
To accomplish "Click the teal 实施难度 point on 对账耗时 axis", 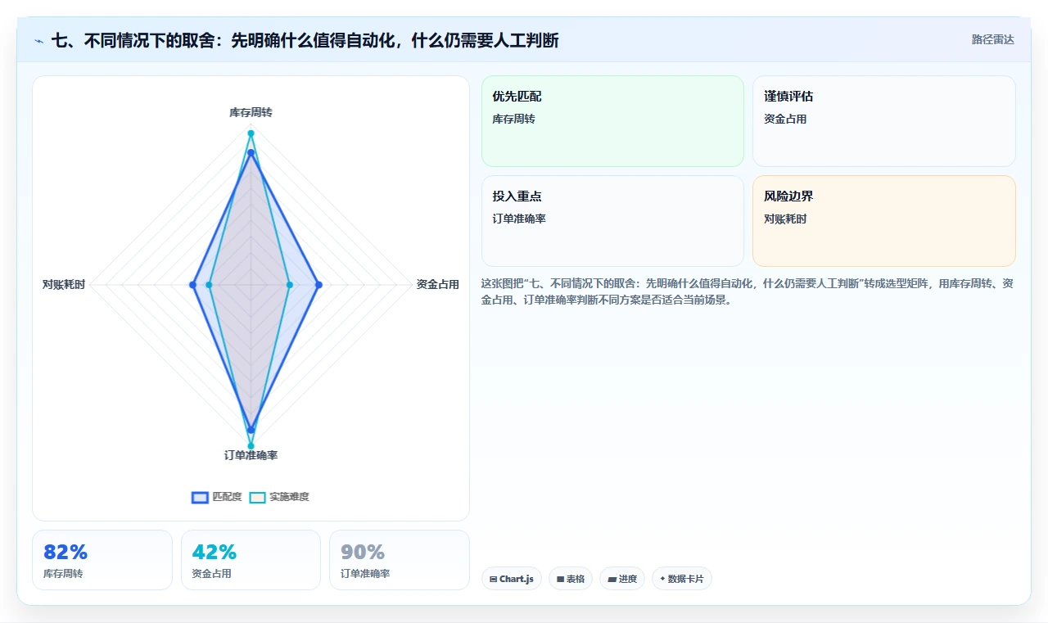I will pyautogui.click(x=209, y=285).
